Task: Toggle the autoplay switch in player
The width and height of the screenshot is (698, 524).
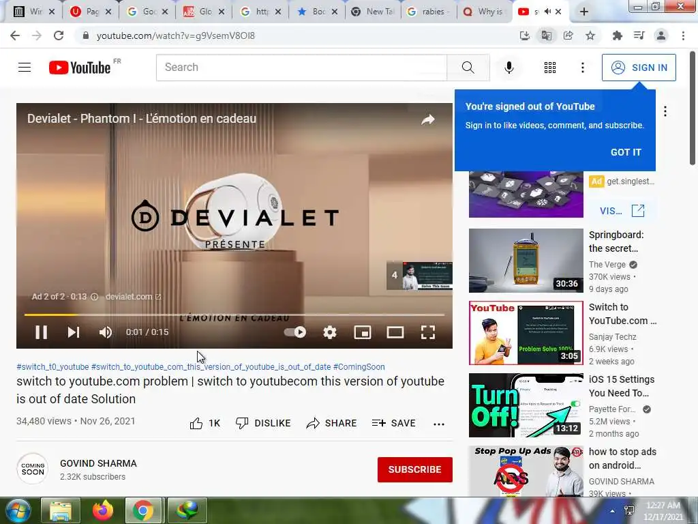Action: 296,332
